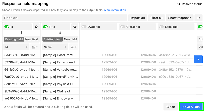The width and height of the screenshot is (205, 112).
Task: Click the Refresh fields icon
Action: [x=179, y=4]
